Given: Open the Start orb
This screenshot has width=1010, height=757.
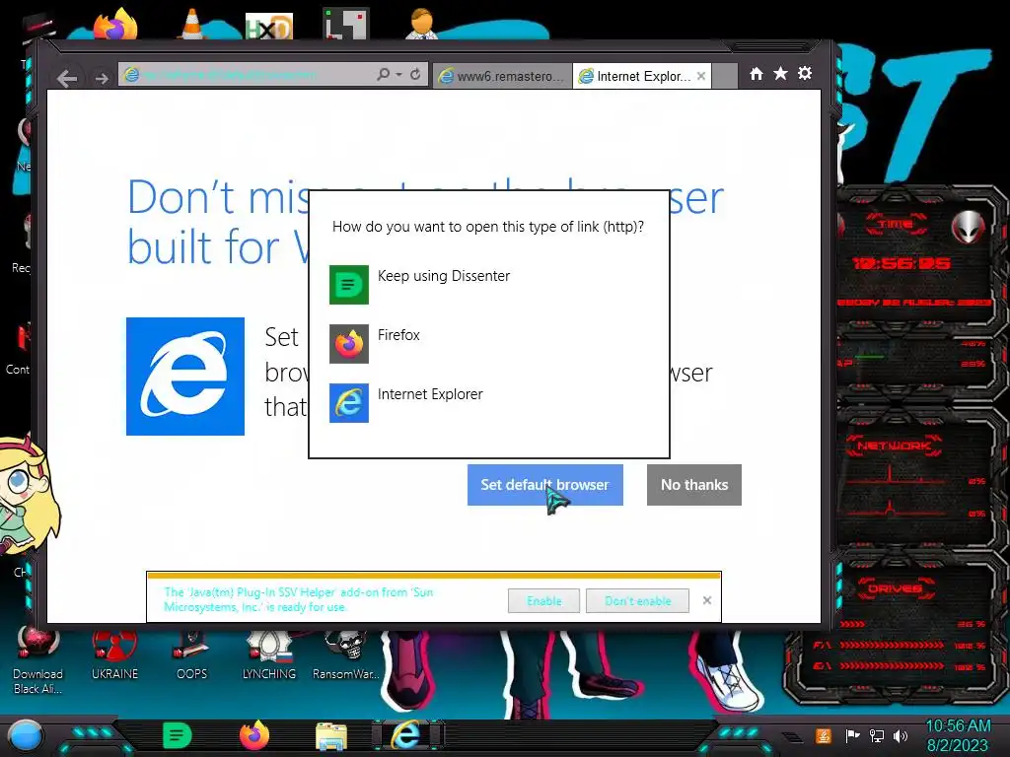Looking at the screenshot, I should tap(25, 736).
